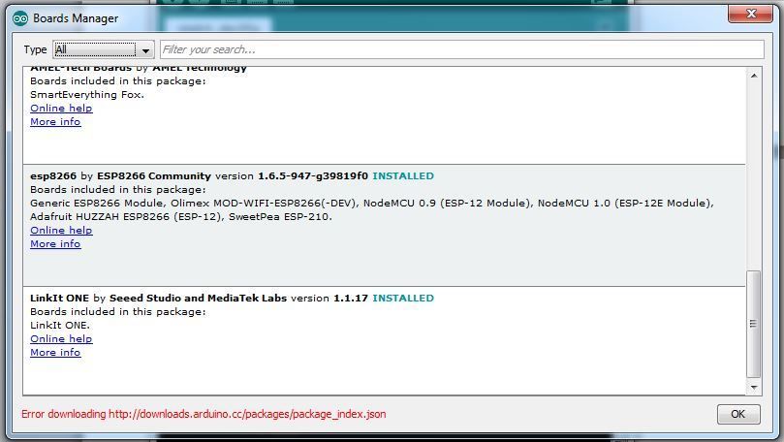Open More info for the esp8266 package
The width and height of the screenshot is (784, 442).
pos(55,243)
